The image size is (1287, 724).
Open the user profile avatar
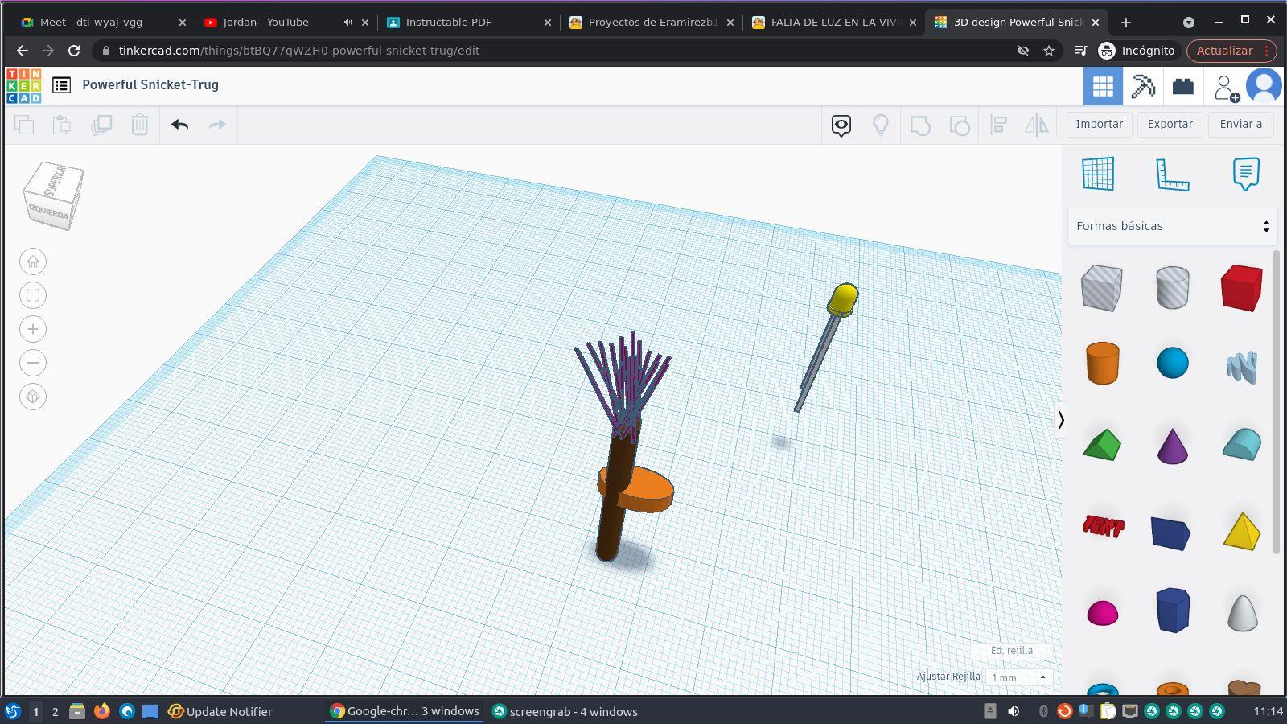point(1264,86)
